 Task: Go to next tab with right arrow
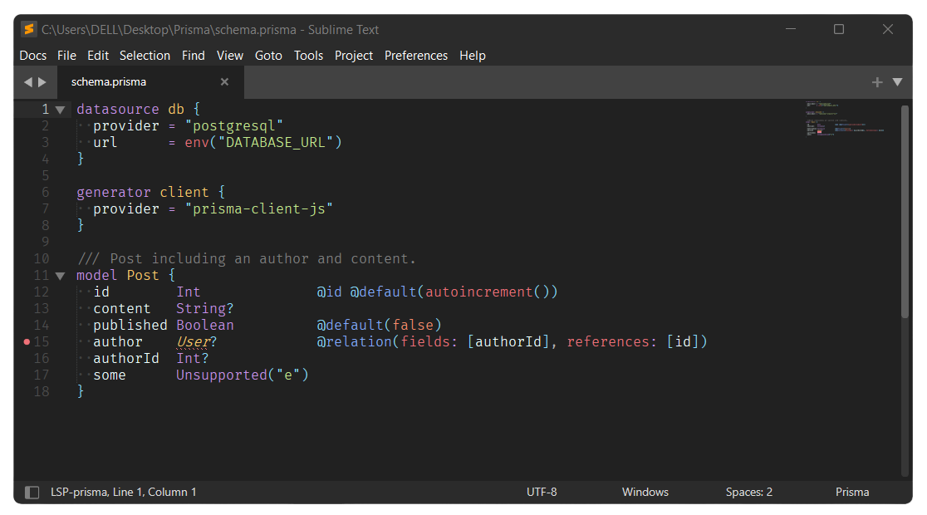[x=42, y=82]
